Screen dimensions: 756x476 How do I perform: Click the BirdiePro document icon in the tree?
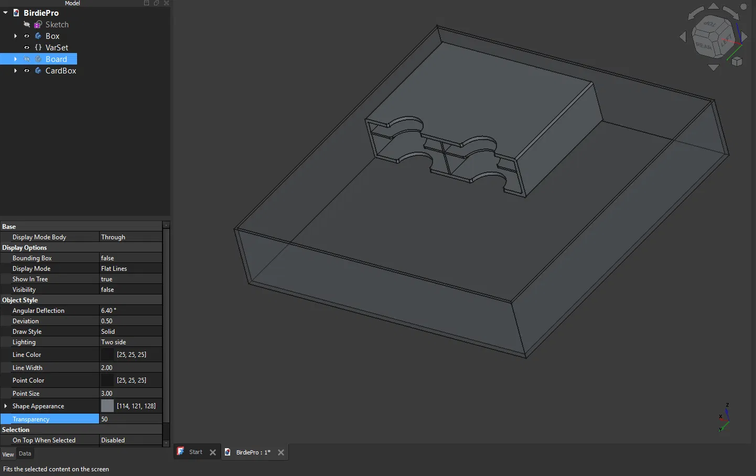[16, 13]
